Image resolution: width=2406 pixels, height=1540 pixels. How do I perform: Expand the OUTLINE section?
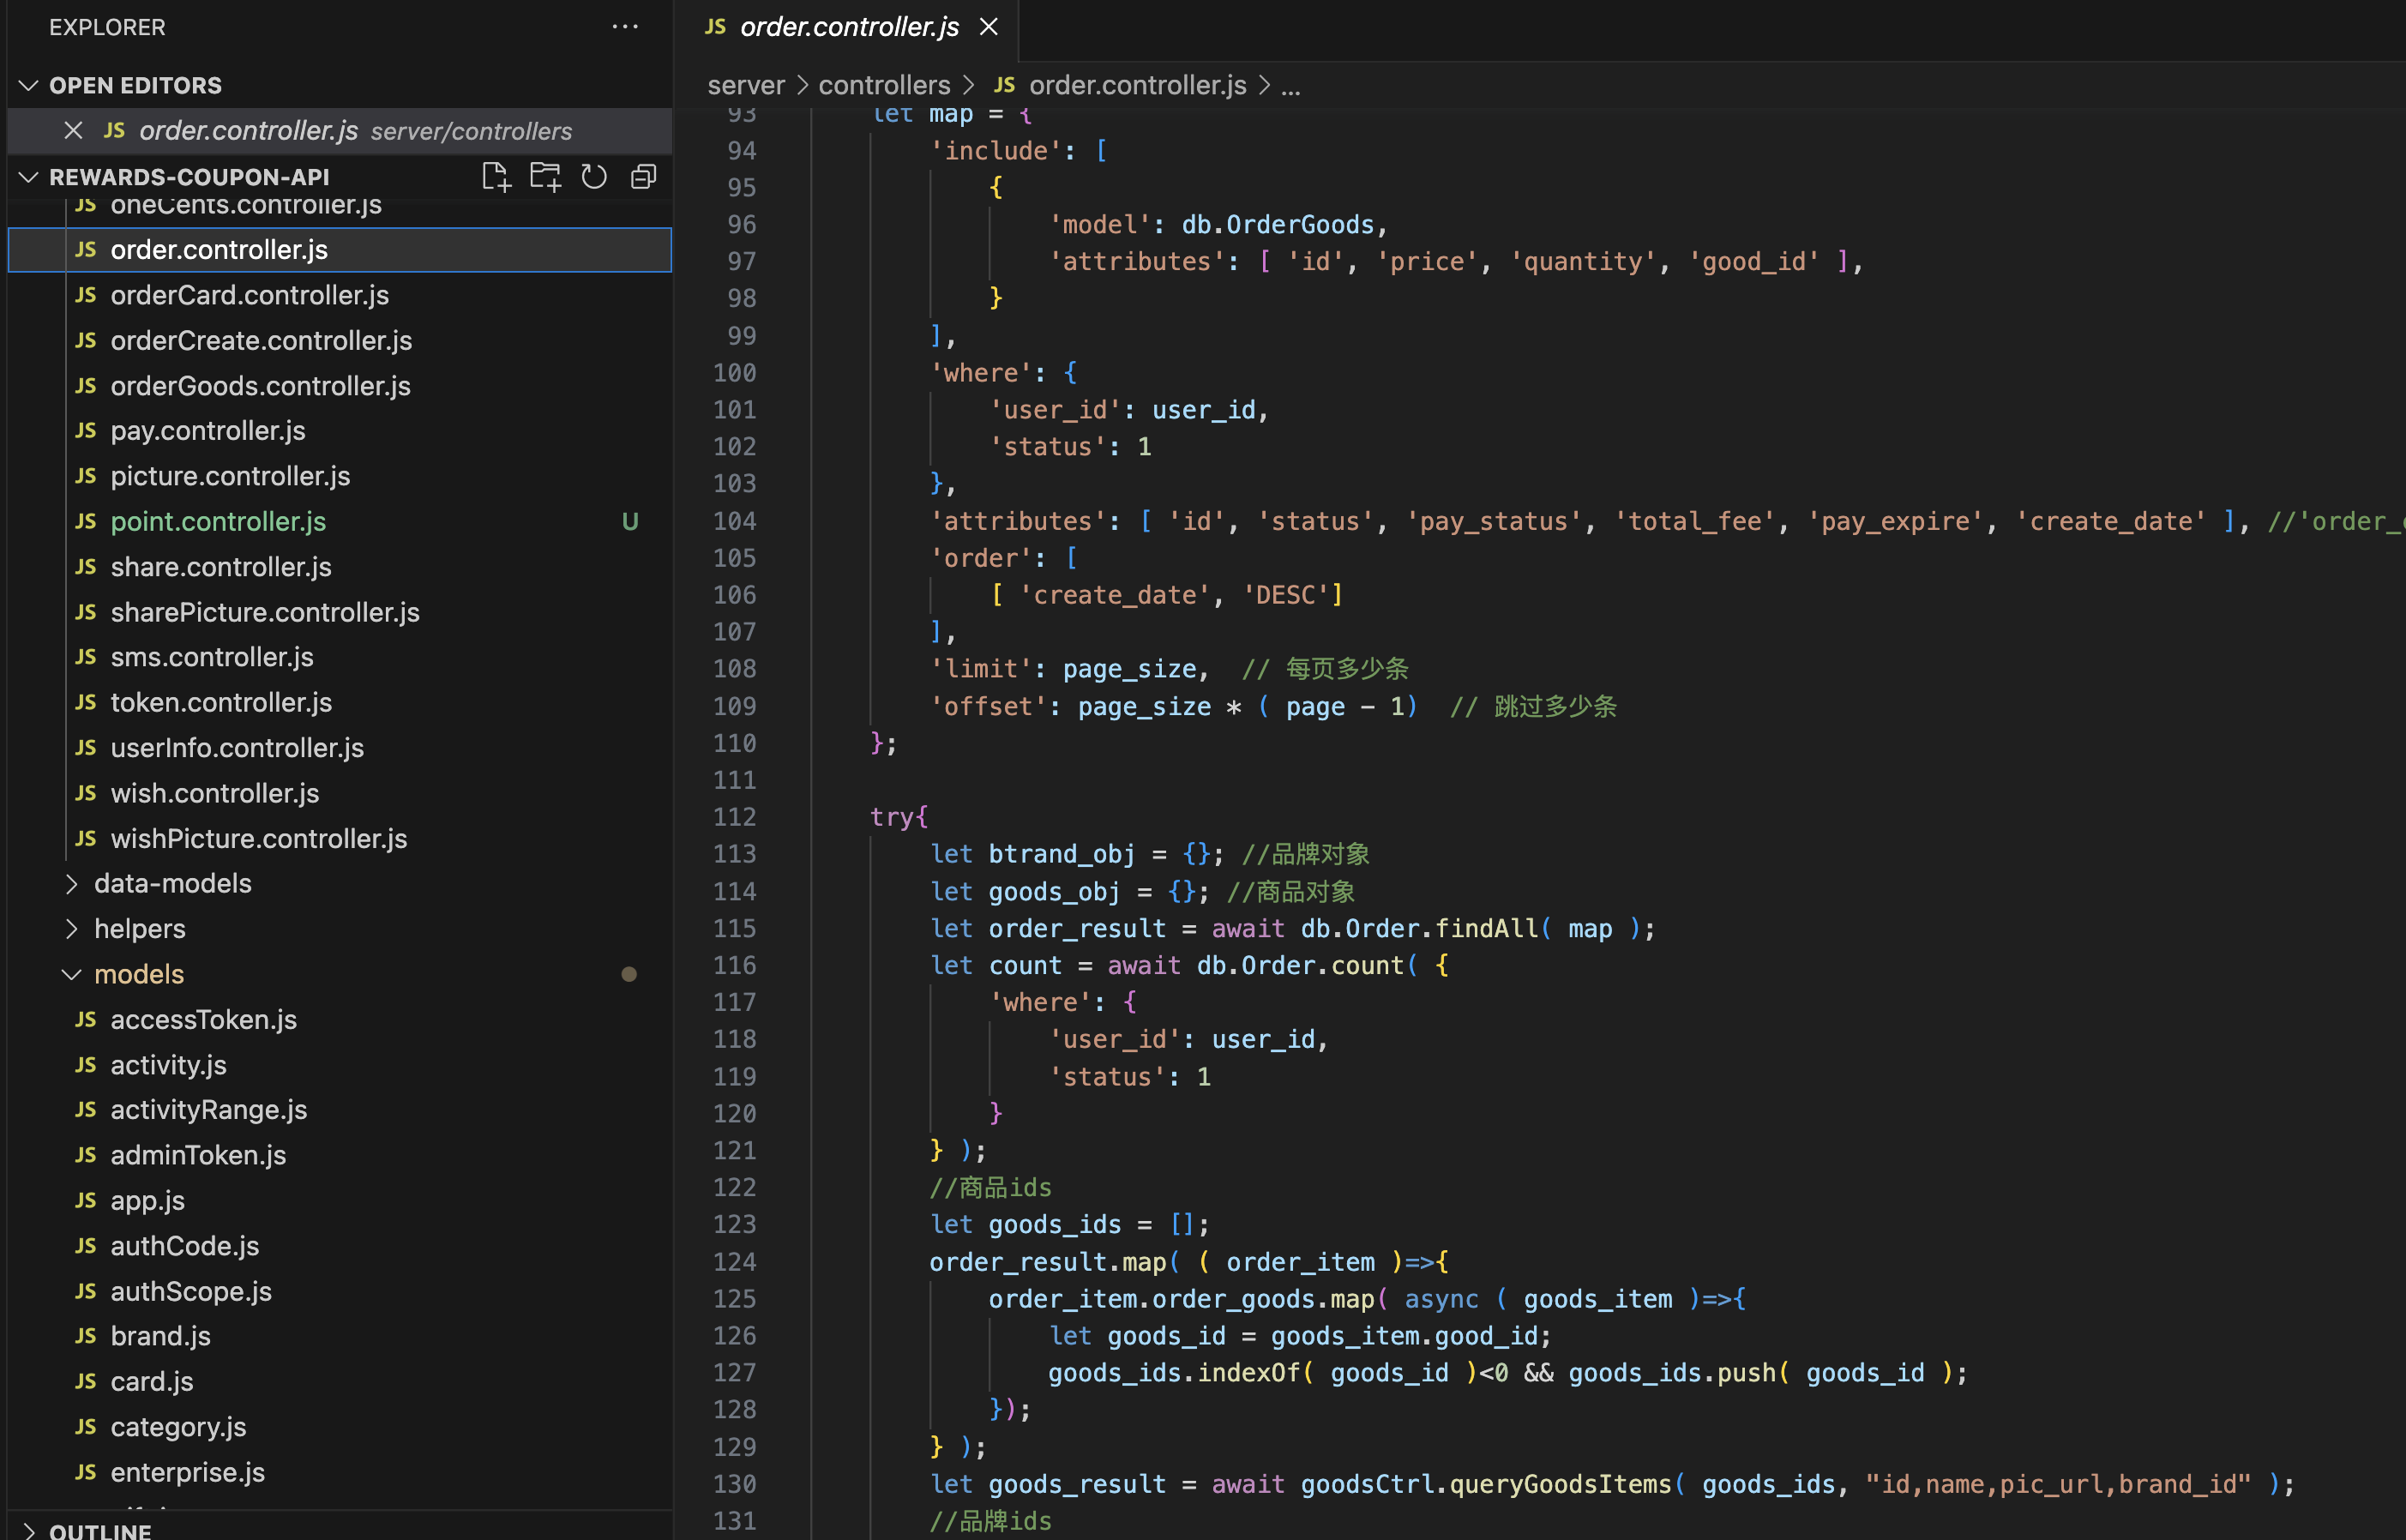[x=28, y=1530]
